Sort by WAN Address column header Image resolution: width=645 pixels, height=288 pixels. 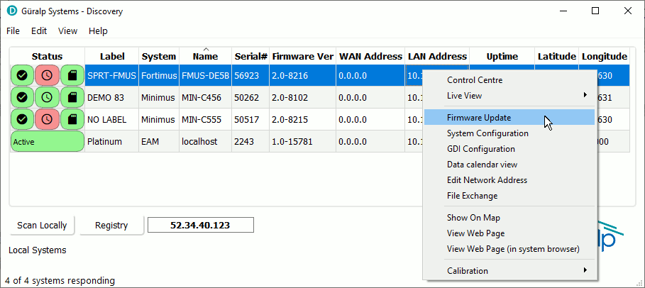pyautogui.click(x=370, y=56)
